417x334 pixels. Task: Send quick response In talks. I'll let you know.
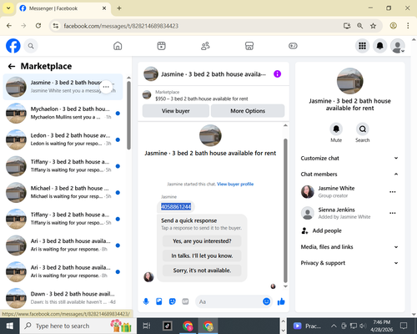[x=202, y=256]
